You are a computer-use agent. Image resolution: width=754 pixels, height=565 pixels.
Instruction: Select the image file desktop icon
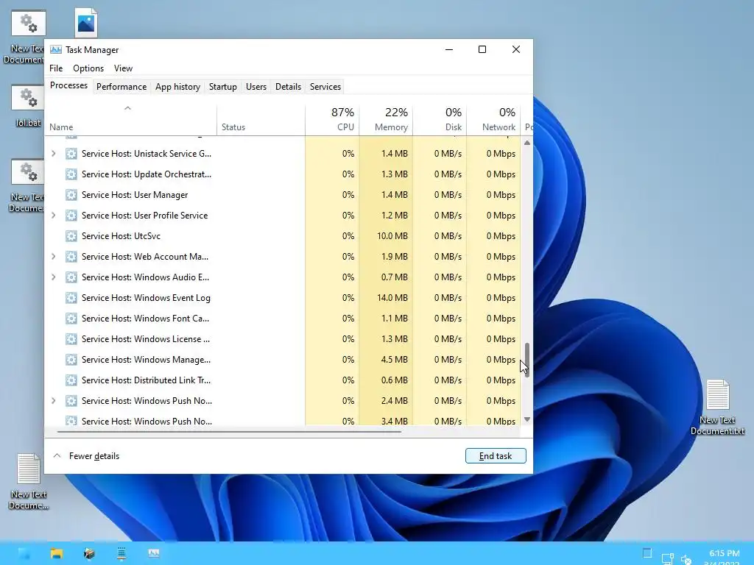click(86, 23)
